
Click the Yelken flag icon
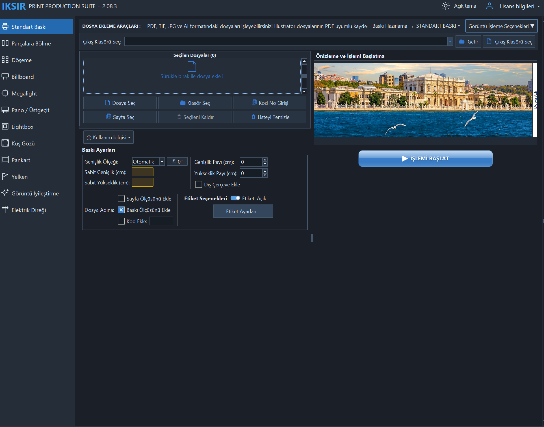coord(5,177)
